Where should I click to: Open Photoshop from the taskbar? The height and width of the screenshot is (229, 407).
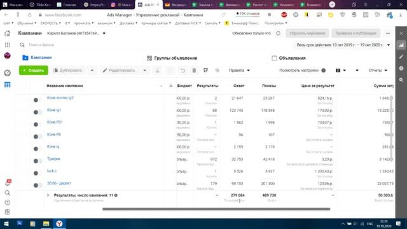coord(20,223)
